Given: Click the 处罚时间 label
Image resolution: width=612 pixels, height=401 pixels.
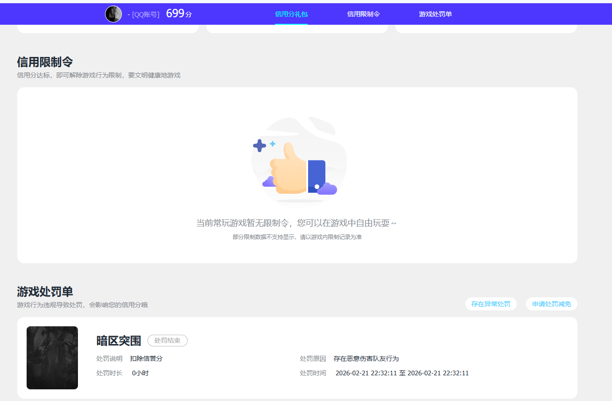Looking at the screenshot, I should (x=313, y=373).
